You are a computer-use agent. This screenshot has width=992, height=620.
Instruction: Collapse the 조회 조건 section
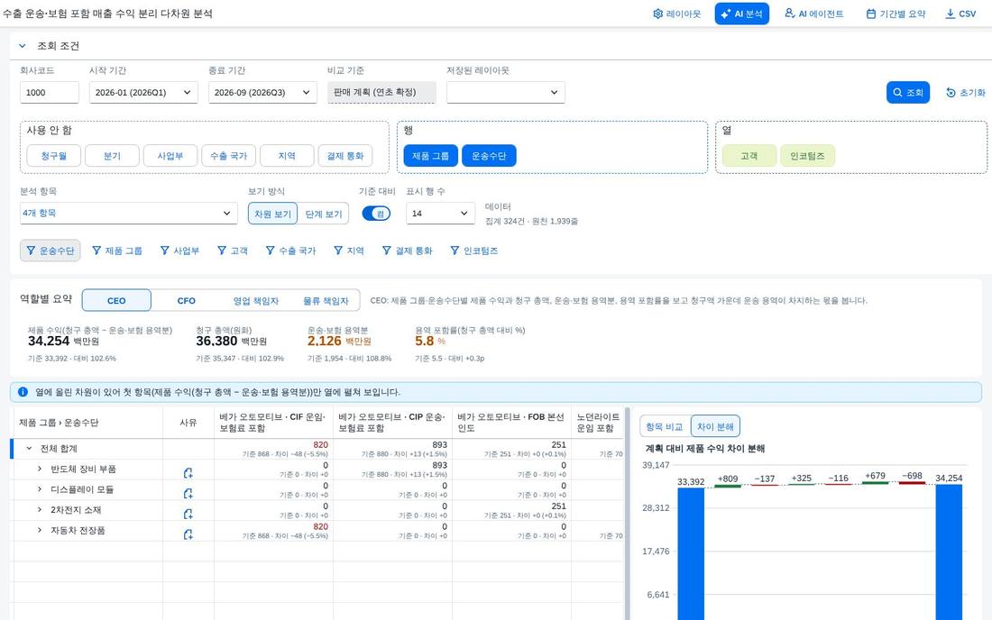click(x=23, y=45)
